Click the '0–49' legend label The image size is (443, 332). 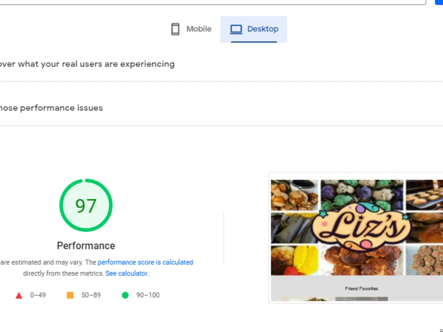pos(38,295)
